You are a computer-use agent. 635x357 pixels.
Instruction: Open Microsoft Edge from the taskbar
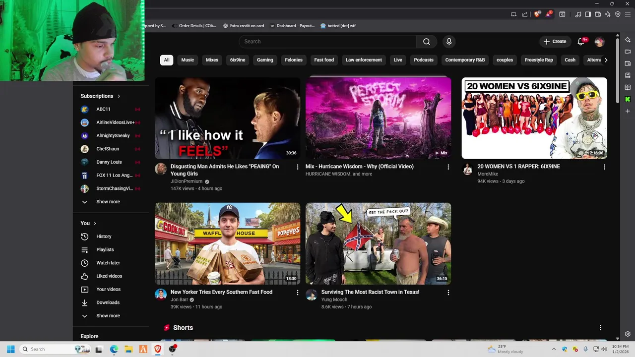(114, 349)
